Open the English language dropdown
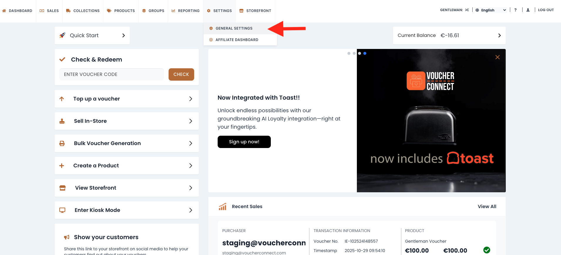This screenshot has height=255, width=561. pyautogui.click(x=491, y=10)
